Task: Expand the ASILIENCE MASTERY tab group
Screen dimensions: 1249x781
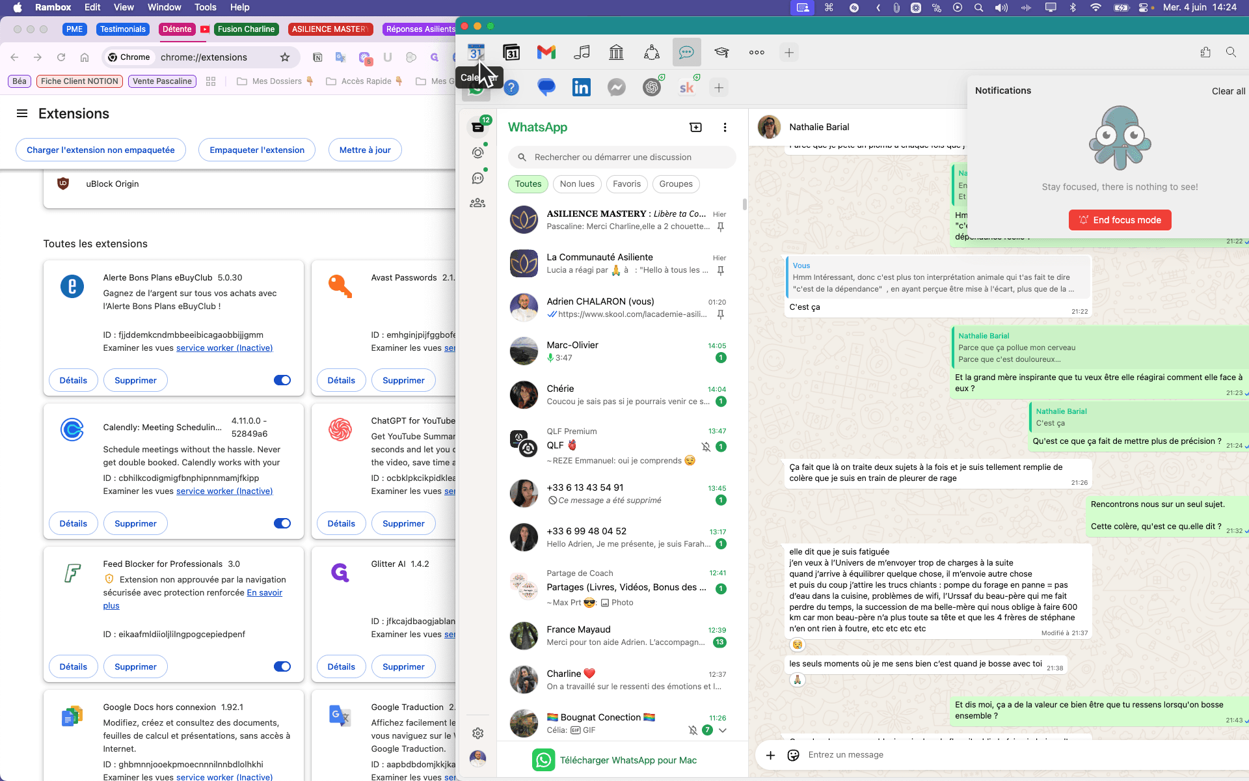Action: pos(330,29)
